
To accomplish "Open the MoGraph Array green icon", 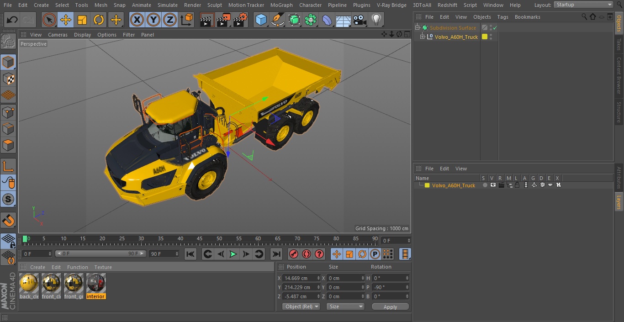I will click(x=311, y=20).
